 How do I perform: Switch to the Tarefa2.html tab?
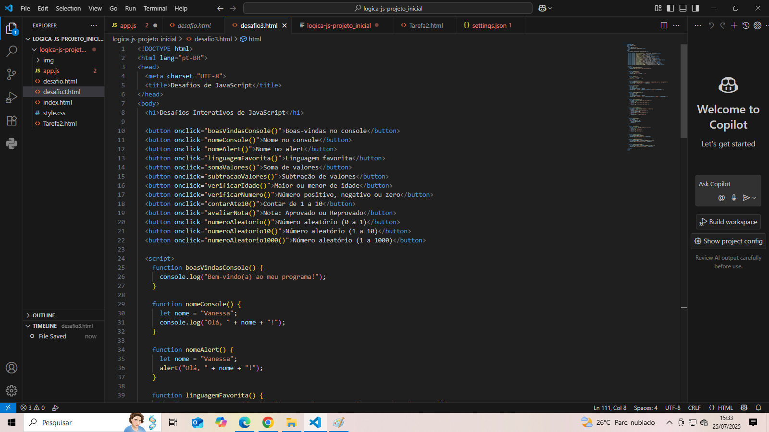point(426,25)
